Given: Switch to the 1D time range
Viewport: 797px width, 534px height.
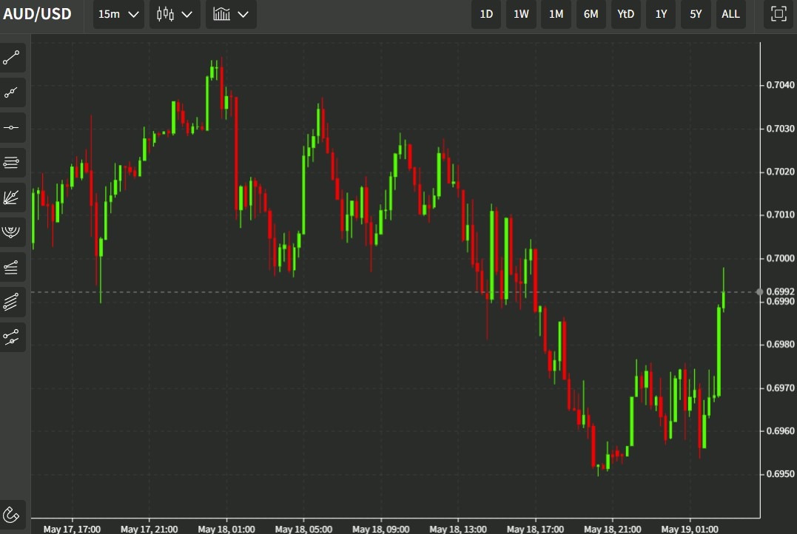Looking at the screenshot, I should [x=486, y=14].
